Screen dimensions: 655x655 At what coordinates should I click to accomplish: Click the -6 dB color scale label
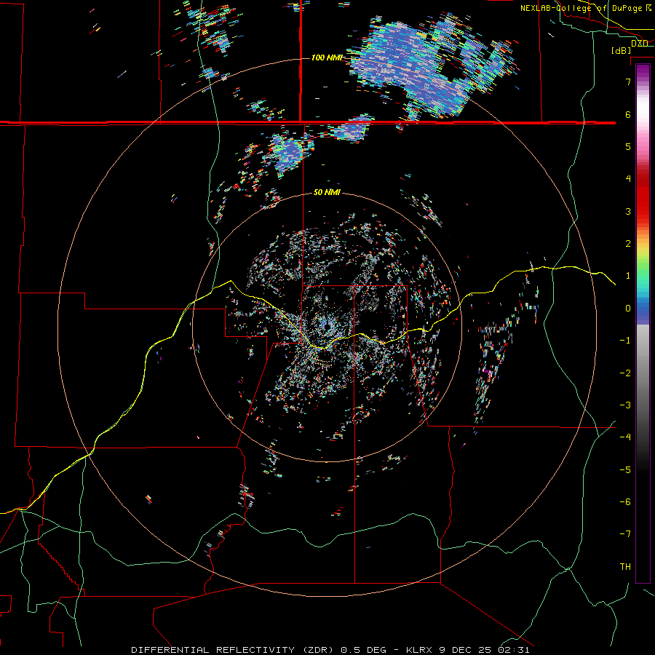click(x=625, y=502)
